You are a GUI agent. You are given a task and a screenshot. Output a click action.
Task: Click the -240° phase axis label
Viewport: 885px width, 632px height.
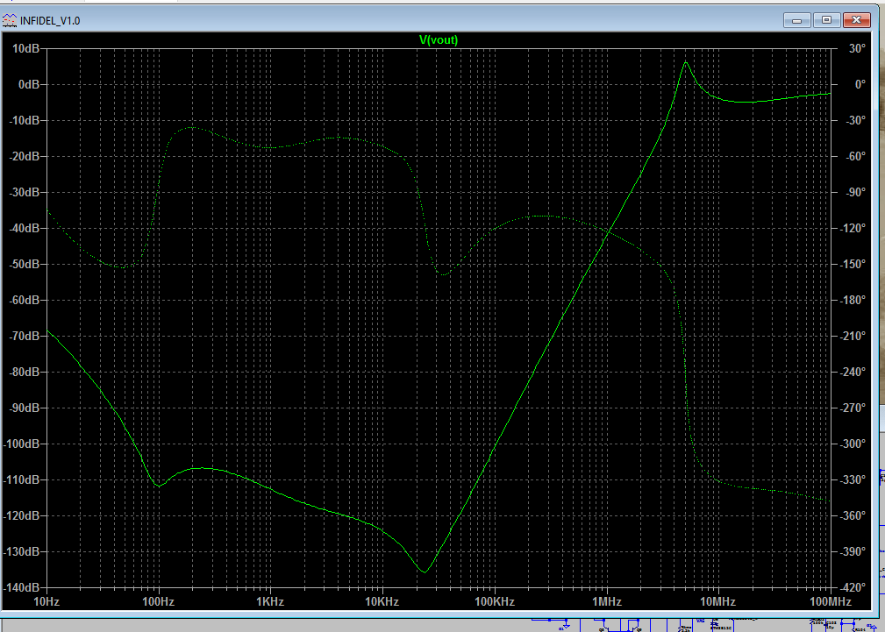(853, 372)
